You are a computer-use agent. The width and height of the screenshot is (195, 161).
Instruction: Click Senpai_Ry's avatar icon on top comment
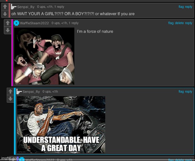[x=14, y=6]
